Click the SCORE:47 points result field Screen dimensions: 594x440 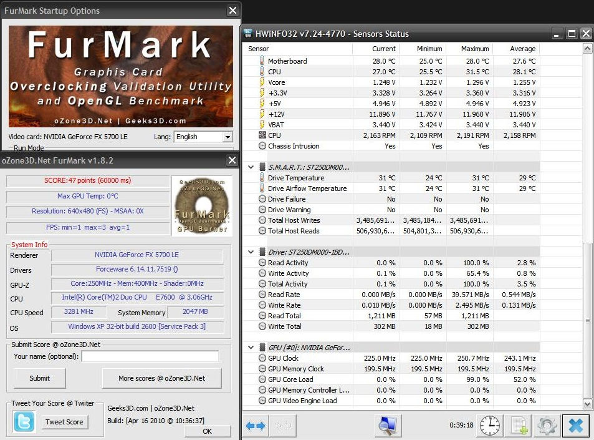point(87,181)
